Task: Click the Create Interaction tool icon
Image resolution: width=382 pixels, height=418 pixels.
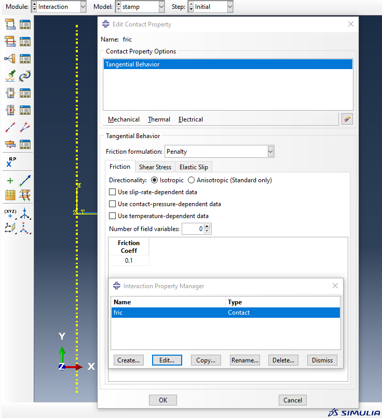Action: tap(10, 24)
